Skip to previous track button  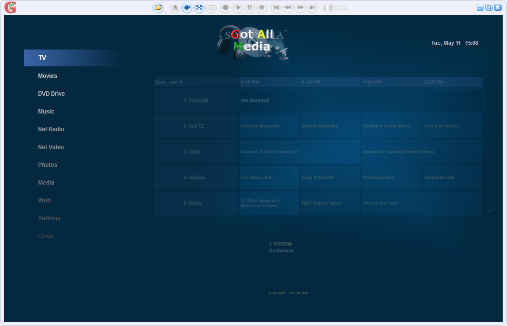[x=276, y=7]
